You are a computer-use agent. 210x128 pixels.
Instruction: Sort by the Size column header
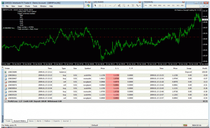click(x=75, y=68)
